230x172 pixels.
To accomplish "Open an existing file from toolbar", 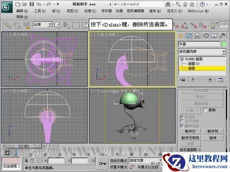I will pos(24,4).
